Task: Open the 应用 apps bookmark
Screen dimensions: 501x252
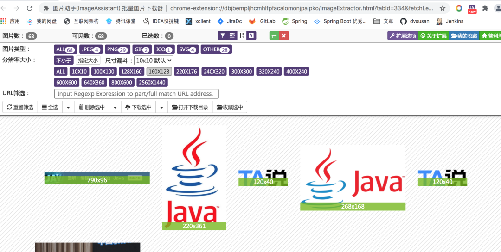Action: 10,21
